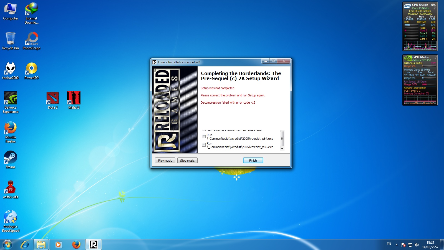444x250 pixels.
Task: Click Play music button
Action: (165, 161)
